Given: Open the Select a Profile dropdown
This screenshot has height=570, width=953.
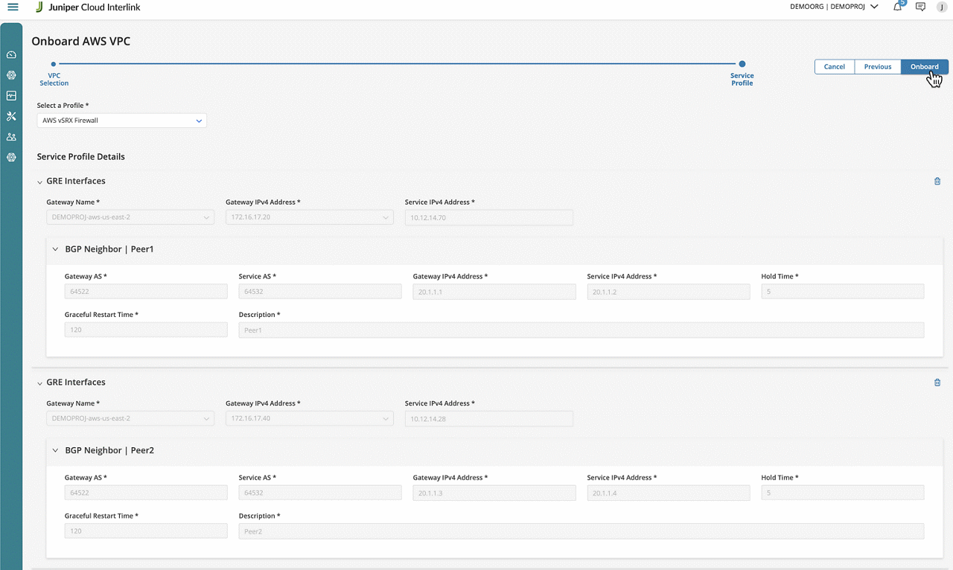Looking at the screenshot, I should click(x=122, y=121).
